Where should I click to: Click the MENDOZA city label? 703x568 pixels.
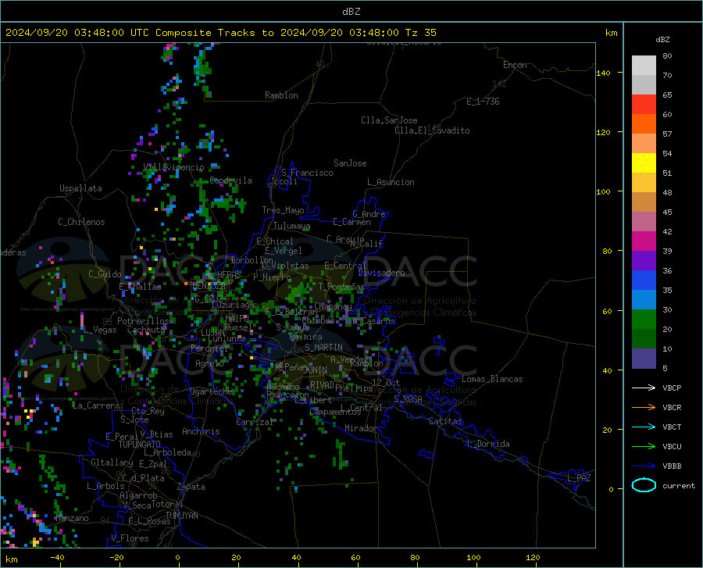click(209, 286)
